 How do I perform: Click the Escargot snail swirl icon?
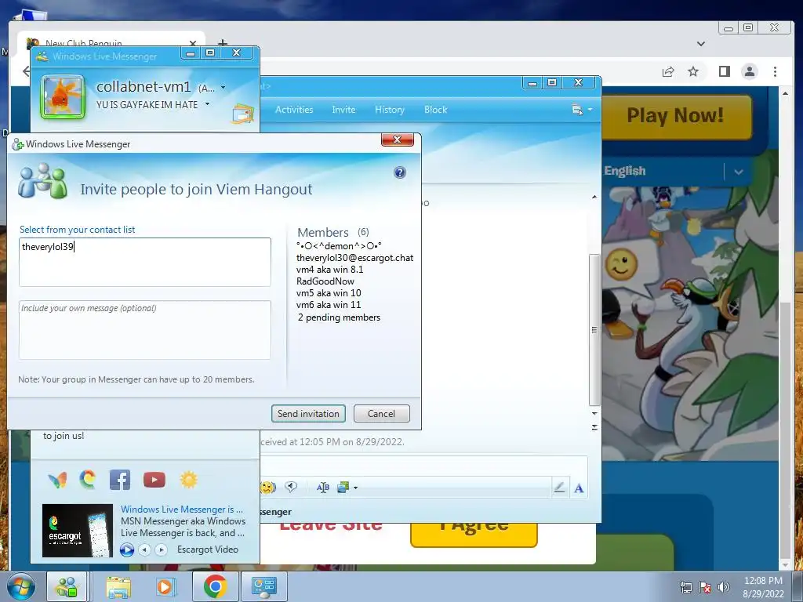coord(88,480)
